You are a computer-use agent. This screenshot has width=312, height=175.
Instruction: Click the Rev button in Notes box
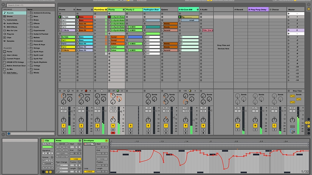pyautogui.click(x=59, y=150)
